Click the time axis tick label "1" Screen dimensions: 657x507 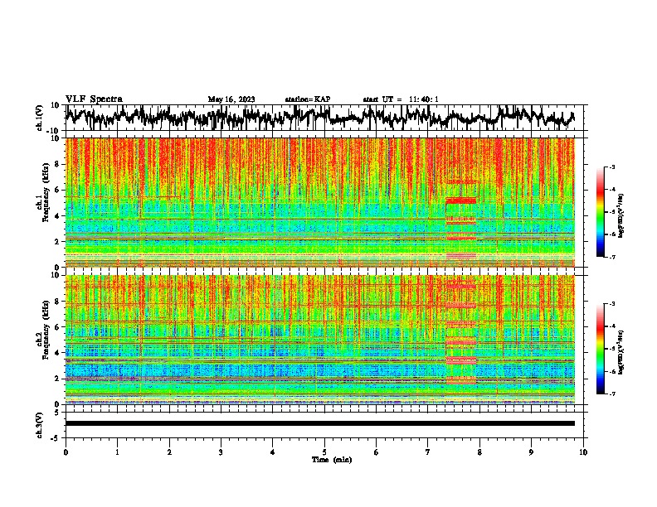pos(117,452)
